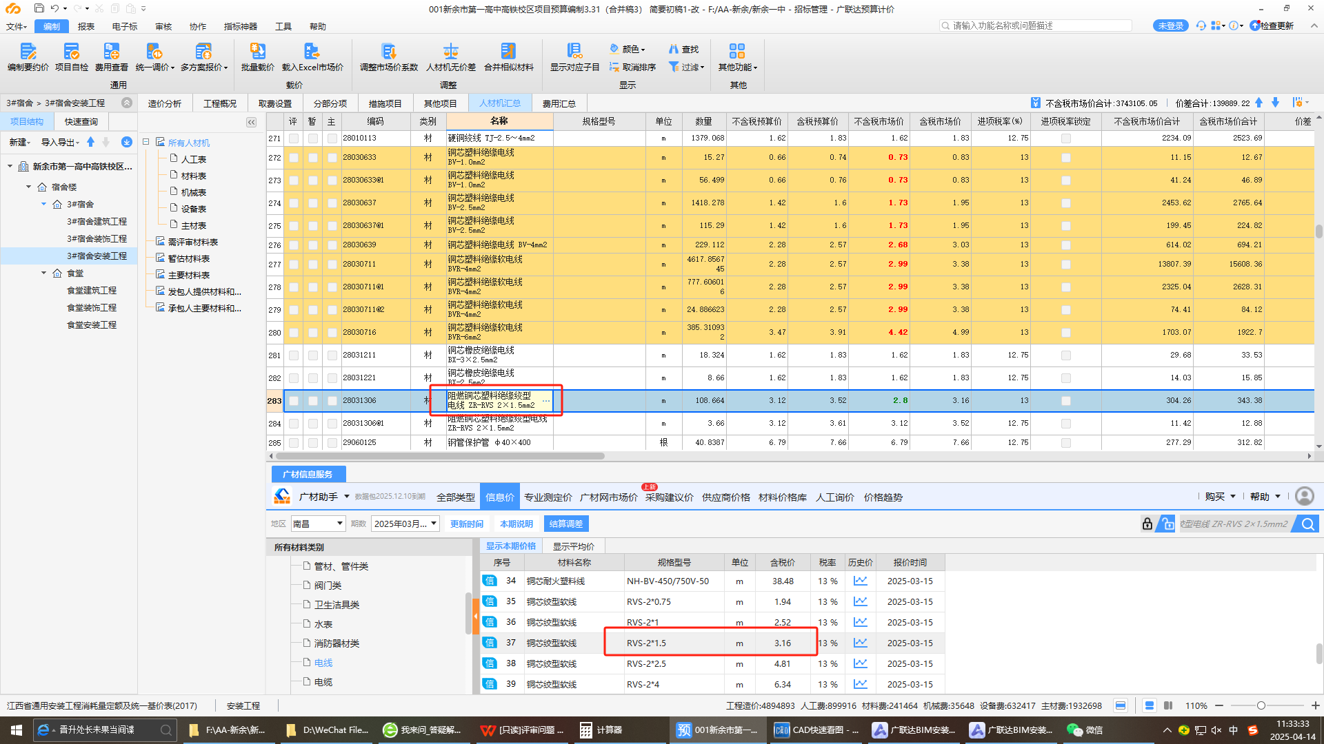Image resolution: width=1324 pixels, height=744 pixels.
Task: Collapse left panel with chevron icon
Action: click(251, 122)
